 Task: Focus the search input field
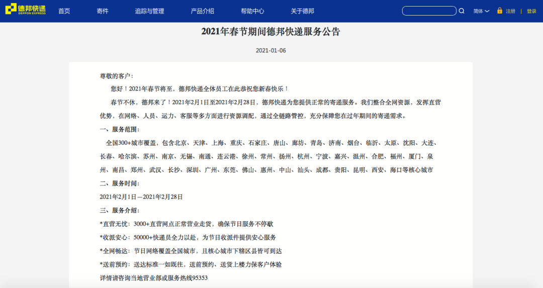pos(429,11)
